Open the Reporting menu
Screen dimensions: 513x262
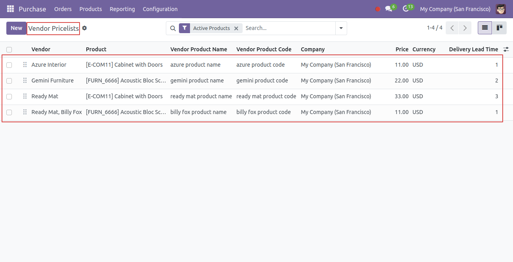122,9
